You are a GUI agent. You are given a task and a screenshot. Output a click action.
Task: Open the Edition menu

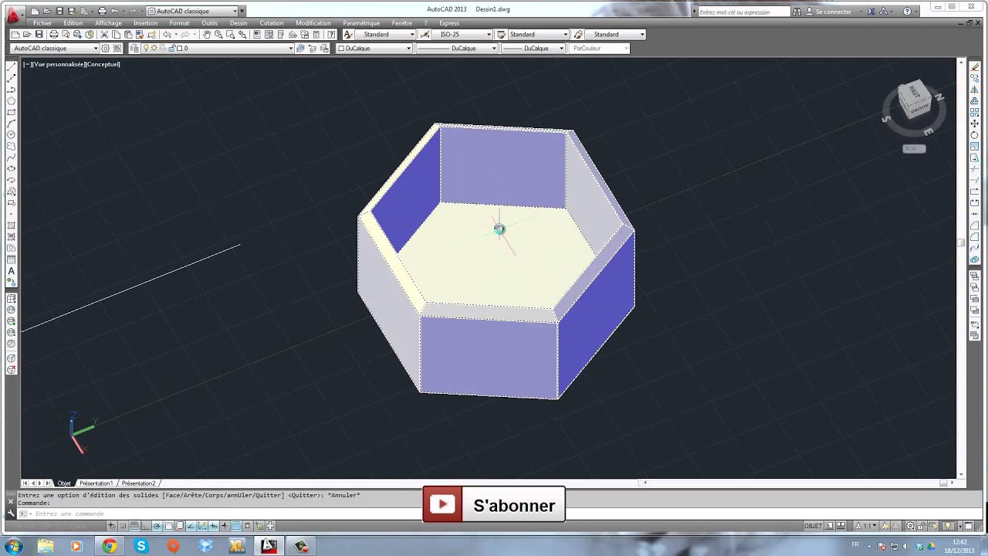pos(73,23)
